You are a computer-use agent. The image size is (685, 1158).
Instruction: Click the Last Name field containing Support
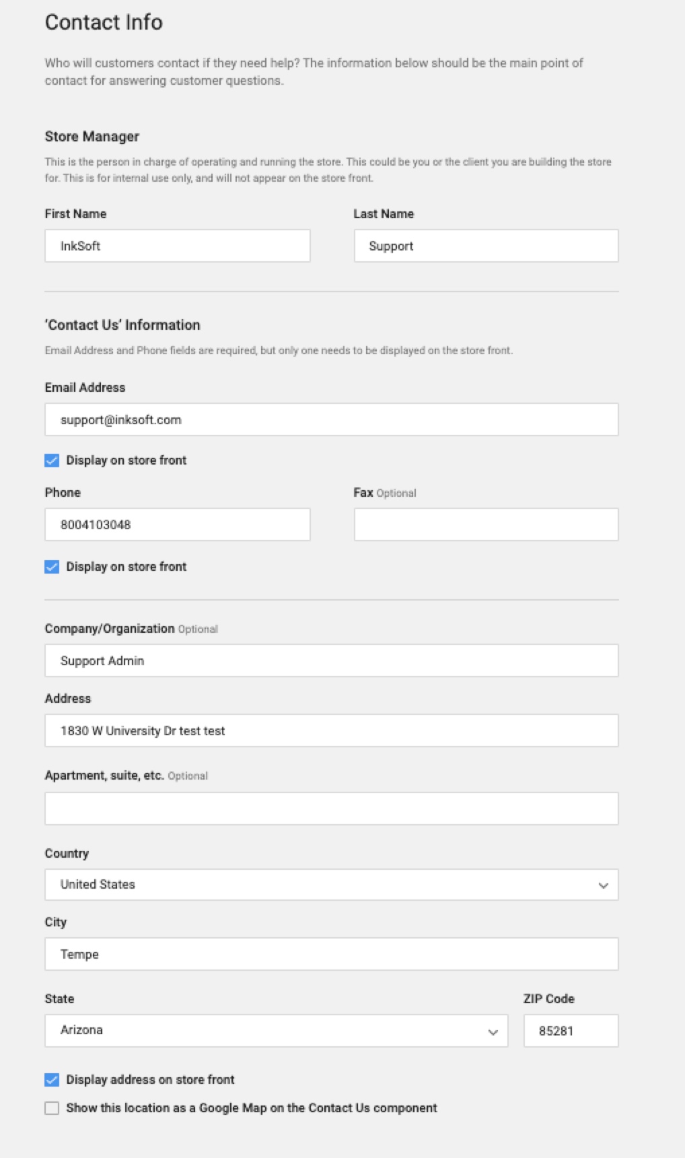coord(486,246)
